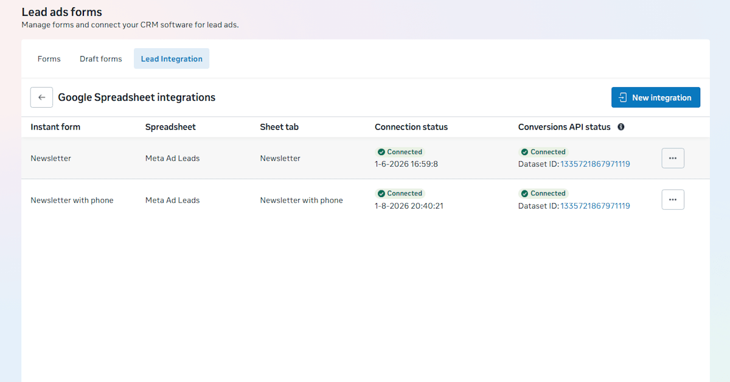Open Dataset ID link in Newsletter row
This screenshot has width=730, height=382.
pos(595,164)
